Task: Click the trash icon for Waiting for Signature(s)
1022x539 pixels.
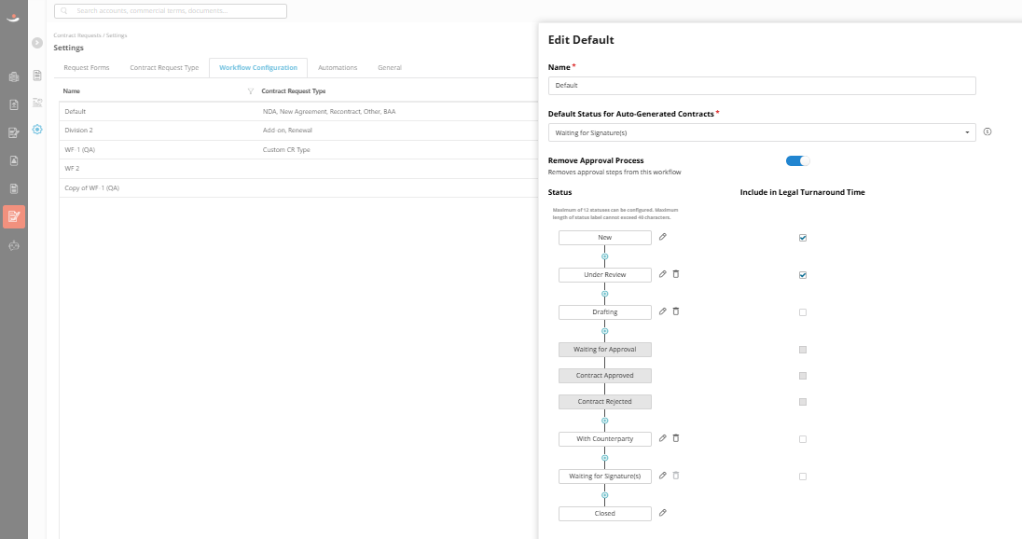Action: [x=676, y=476]
